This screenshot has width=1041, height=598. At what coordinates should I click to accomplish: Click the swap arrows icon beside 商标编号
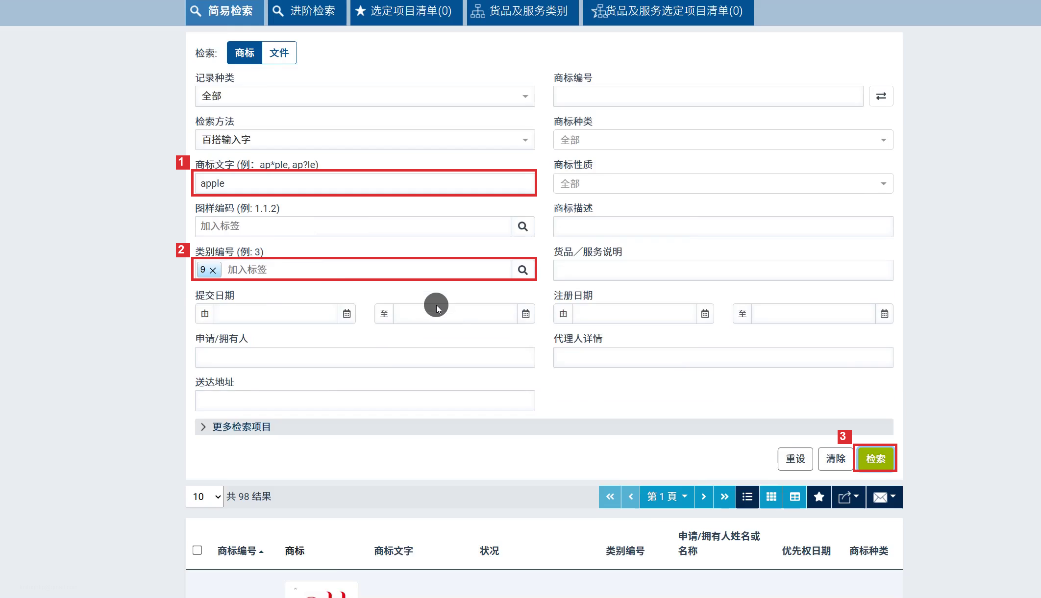pyautogui.click(x=881, y=96)
